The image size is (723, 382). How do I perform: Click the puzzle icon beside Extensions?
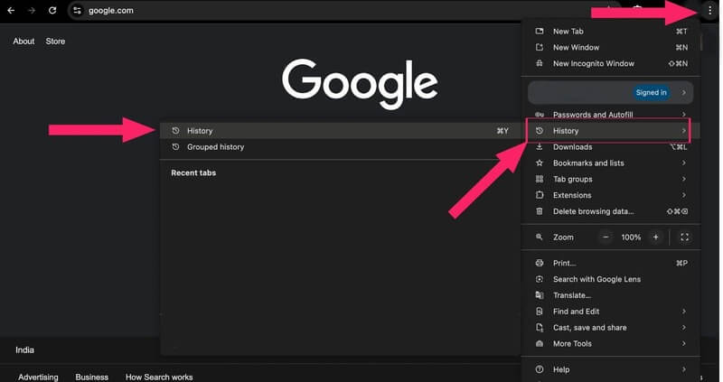pos(539,195)
